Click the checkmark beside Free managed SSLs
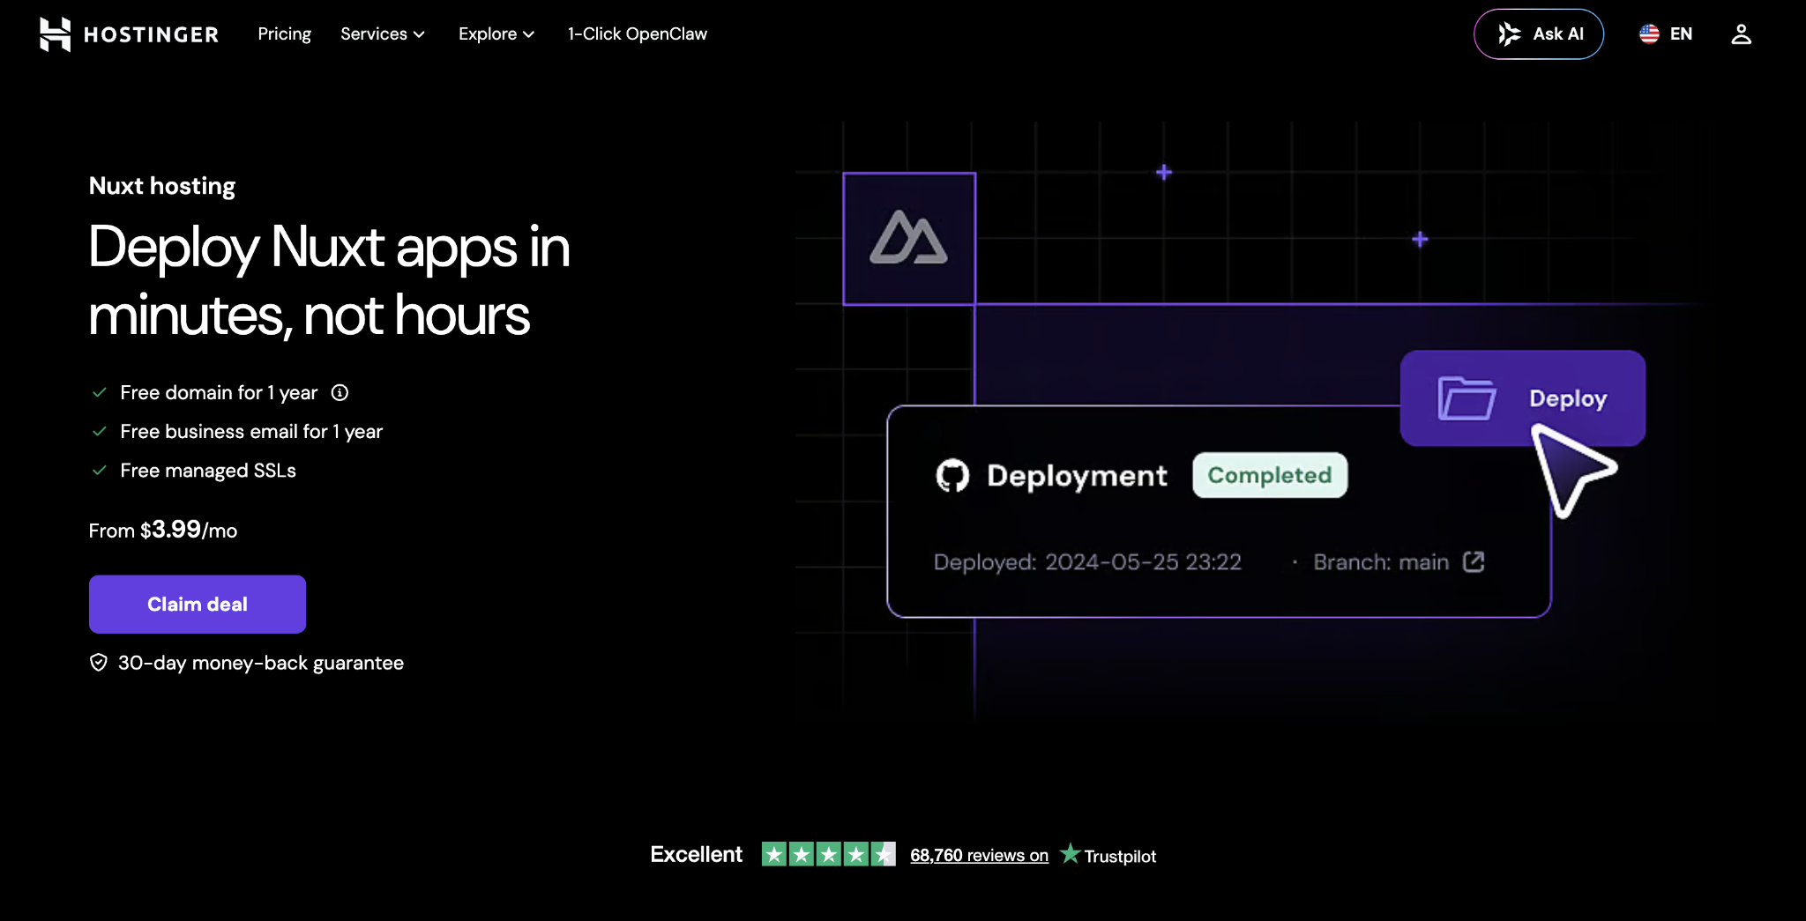Image resolution: width=1806 pixels, height=921 pixels. coord(100,471)
